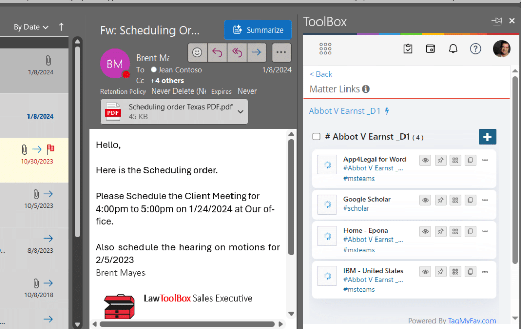Pin the ToolBox pane

pos(497,20)
